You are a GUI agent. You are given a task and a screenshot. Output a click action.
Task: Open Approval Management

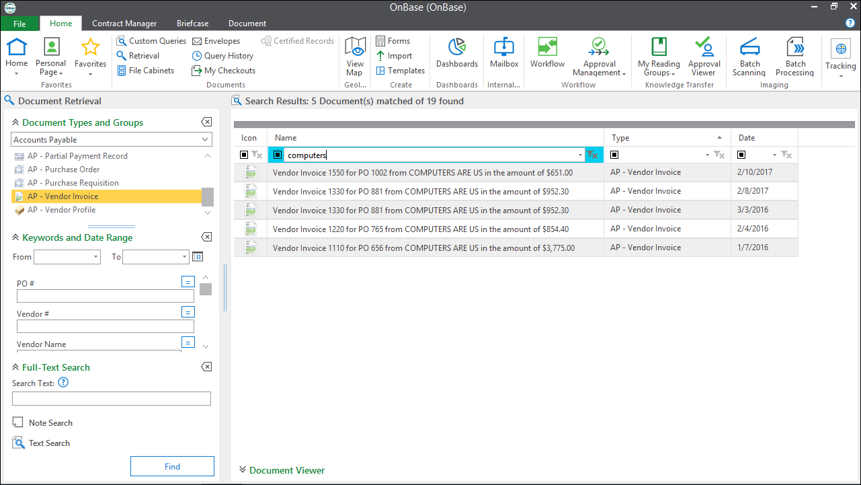click(x=599, y=57)
